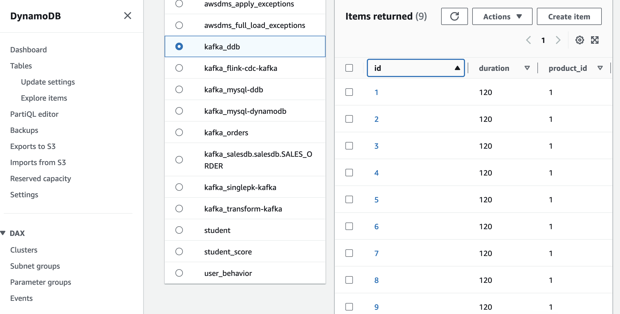Select the kafka_transform-kafka table radio
The height and width of the screenshot is (314, 620).
(x=179, y=209)
